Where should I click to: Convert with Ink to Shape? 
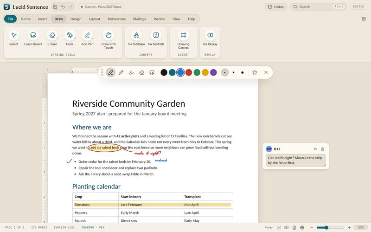[136, 38]
